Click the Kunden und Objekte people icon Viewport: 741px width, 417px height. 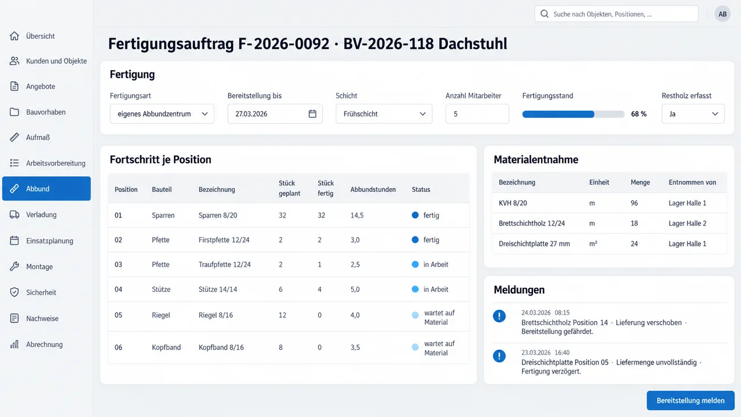coord(15,61)
